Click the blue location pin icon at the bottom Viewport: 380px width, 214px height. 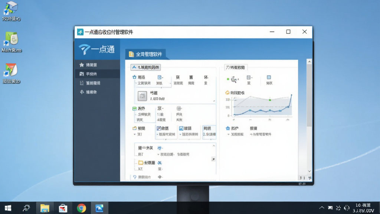point(135,177)
